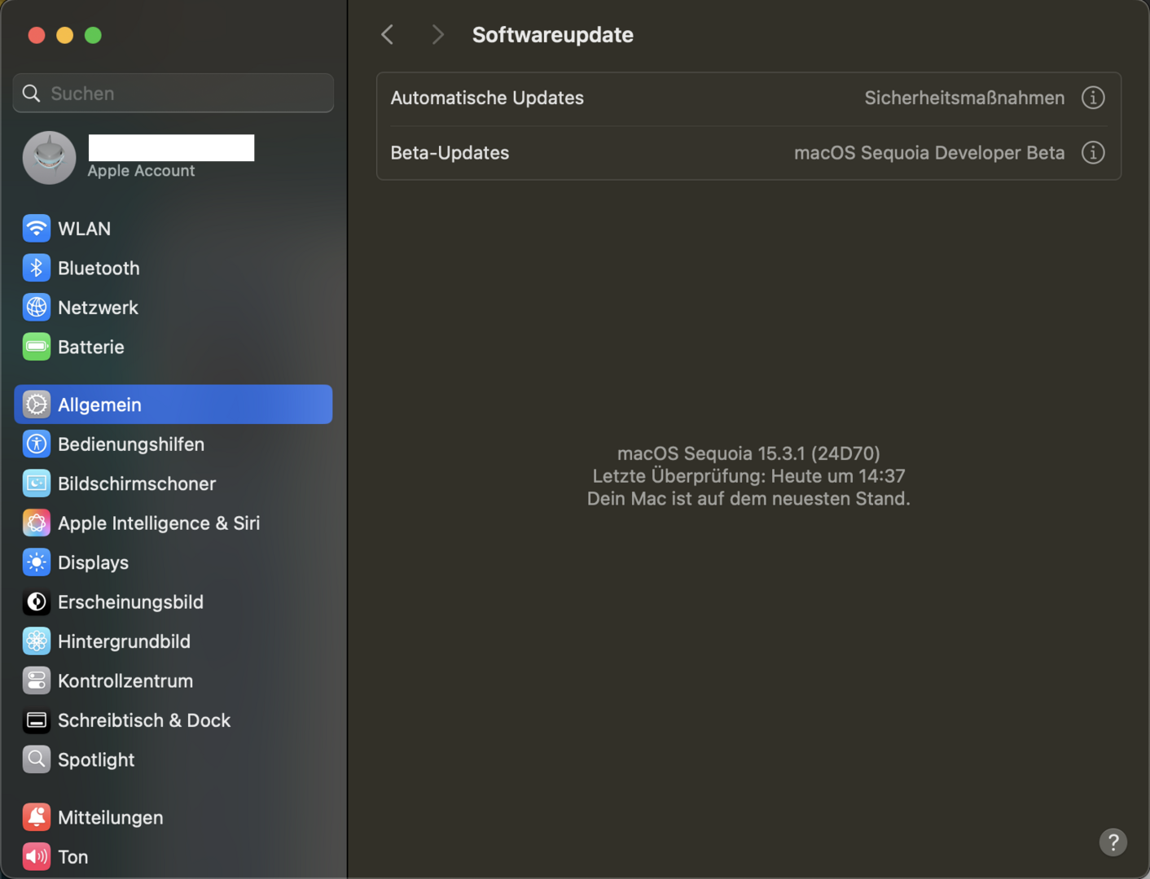Open the Bluetooth settings pane

tap(173, 268)
